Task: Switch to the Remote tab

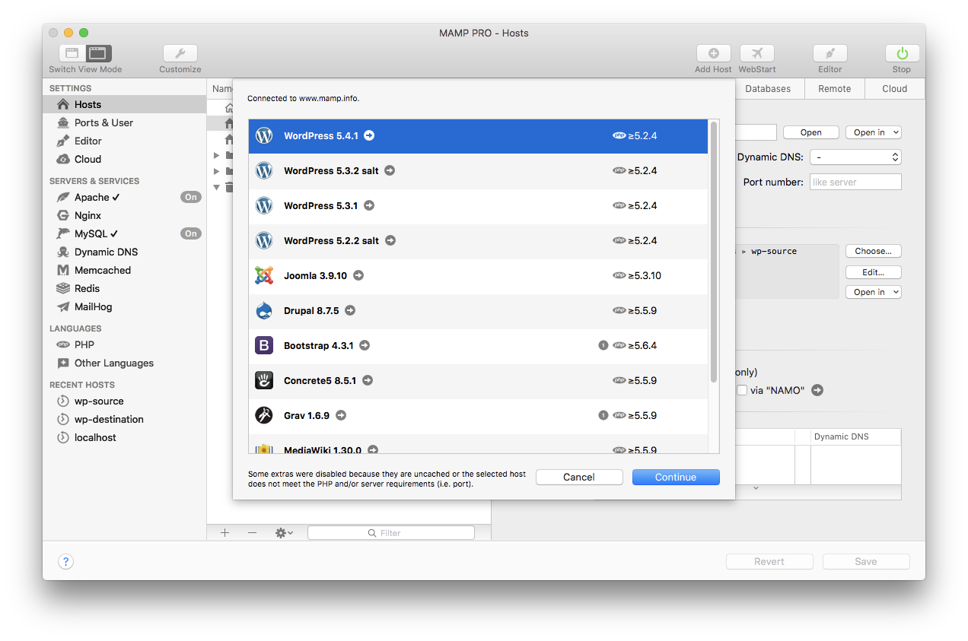Action: [835, 89]
